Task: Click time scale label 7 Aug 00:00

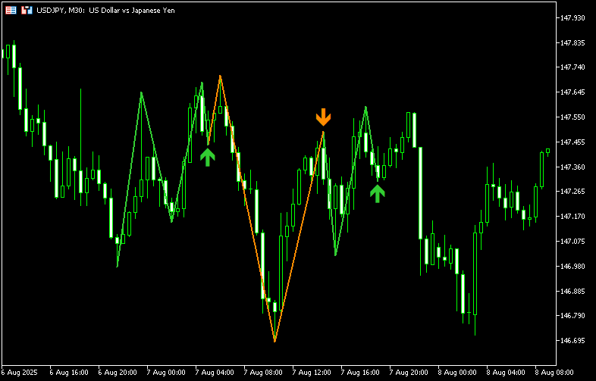Action: [166, 373]
